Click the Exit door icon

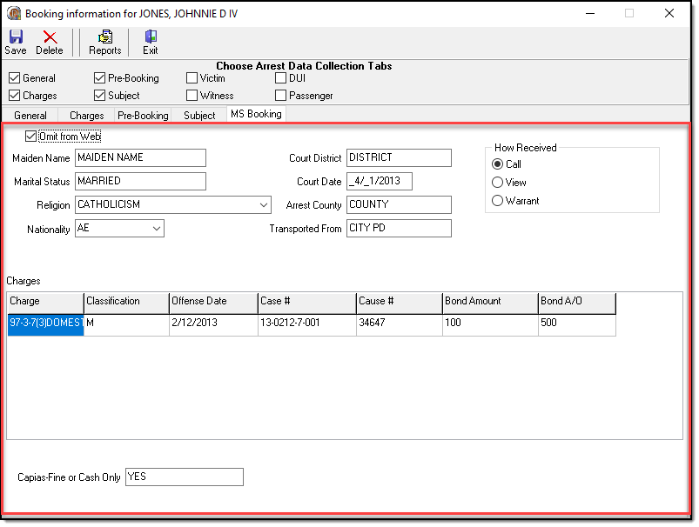pos(151,37)
